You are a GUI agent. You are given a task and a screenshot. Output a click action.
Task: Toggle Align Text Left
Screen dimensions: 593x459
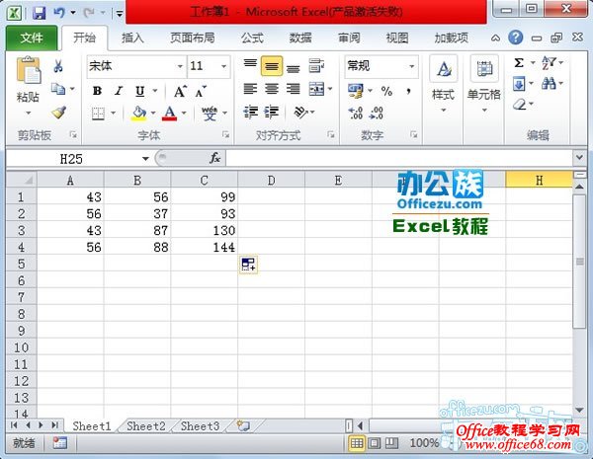[250, 89]
